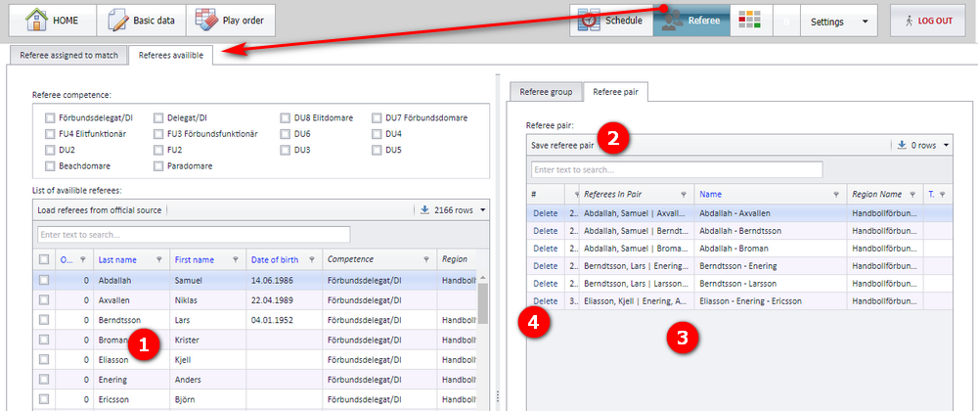Open Region Name column filter icon
978x411 pixels.
click(912, 194)
